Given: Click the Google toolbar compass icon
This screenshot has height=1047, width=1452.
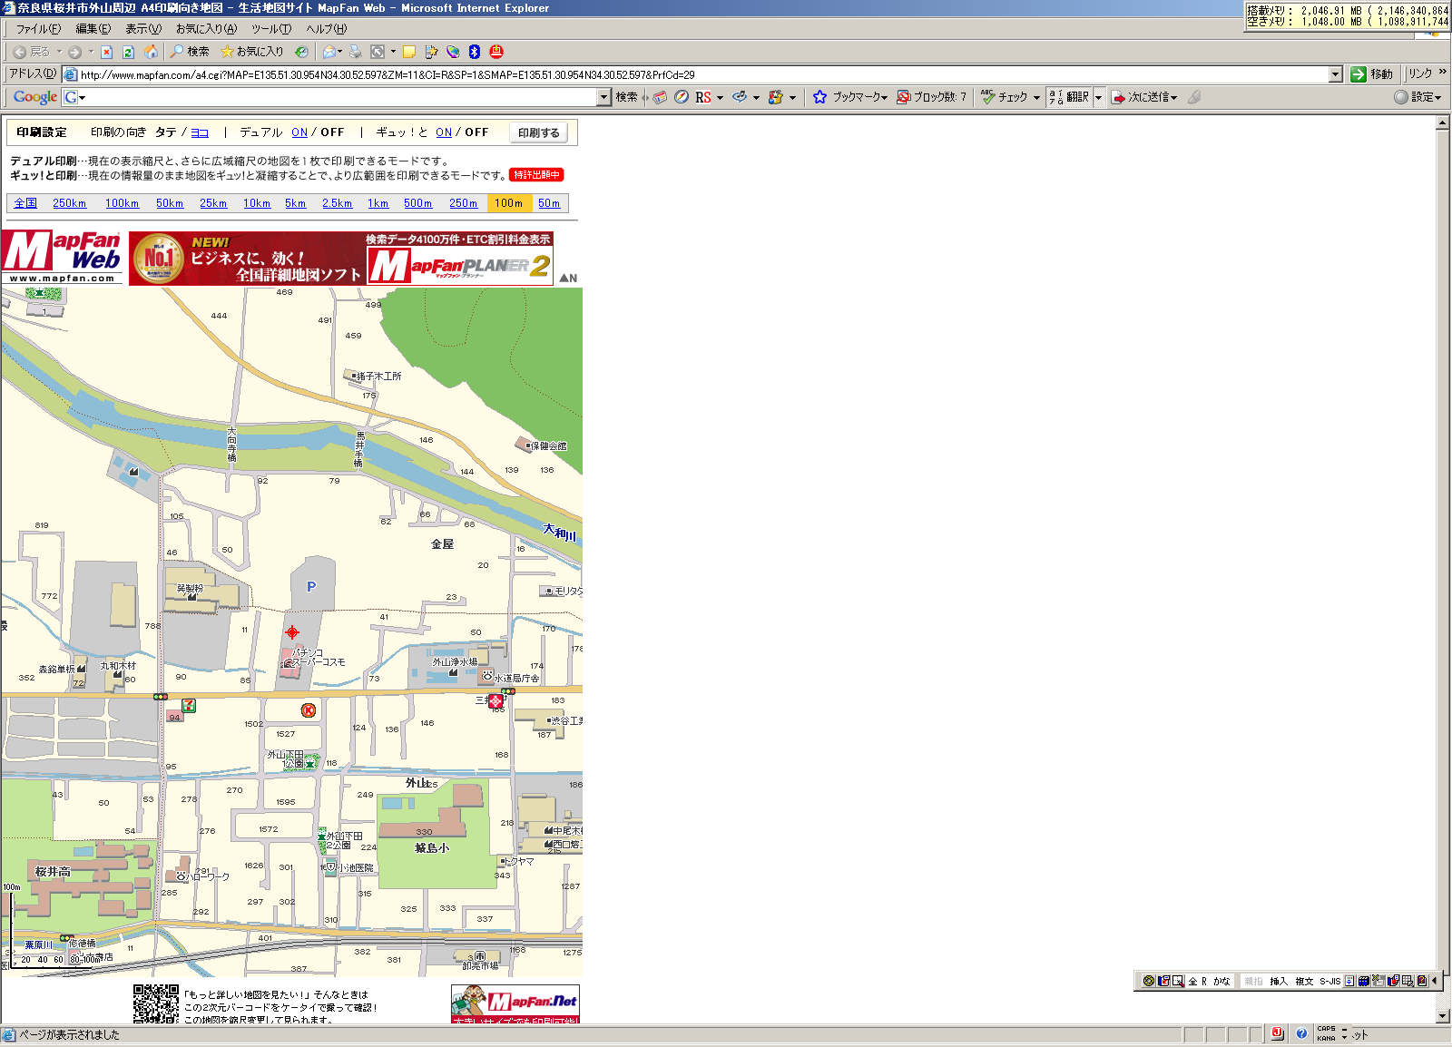Looking at the screenshot, I should pos(681,97).
